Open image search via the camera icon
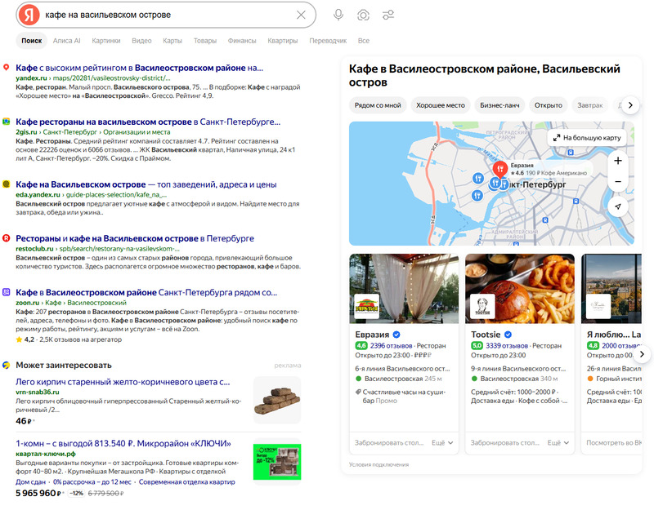Screen dimensions: 654x510 [363, 15]
